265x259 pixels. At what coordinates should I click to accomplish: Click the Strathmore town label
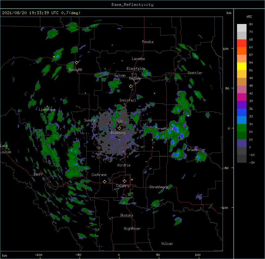click(159, 187)
